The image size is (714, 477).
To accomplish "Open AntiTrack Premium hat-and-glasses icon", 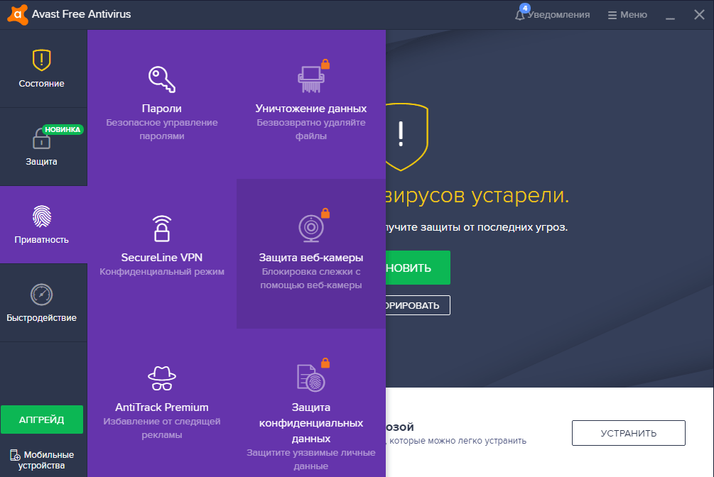I will click(x=162, y=378).
